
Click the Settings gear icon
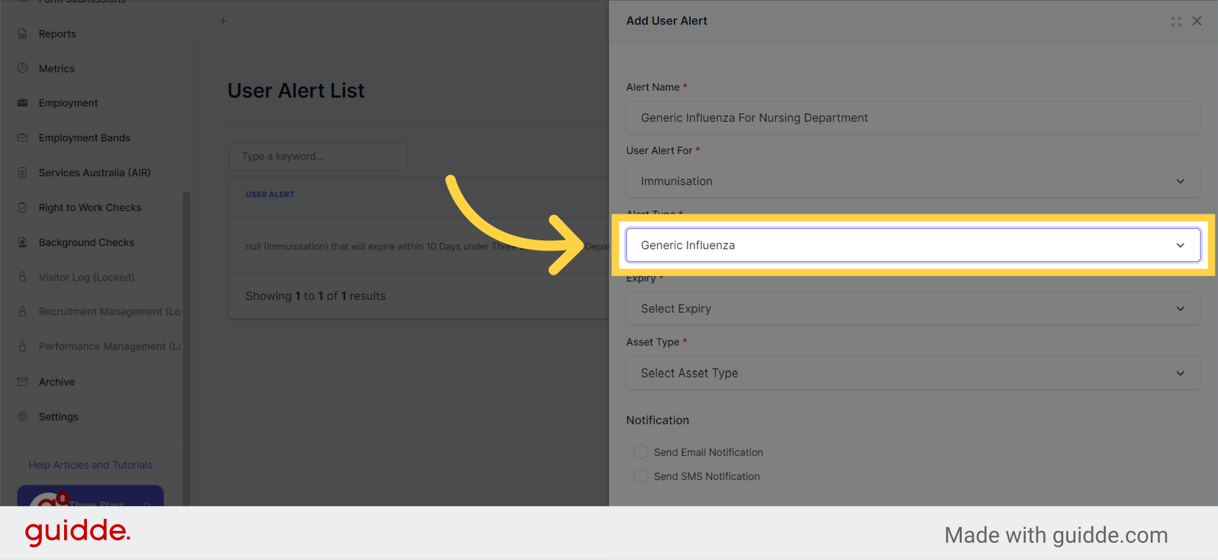pos(22,417)
